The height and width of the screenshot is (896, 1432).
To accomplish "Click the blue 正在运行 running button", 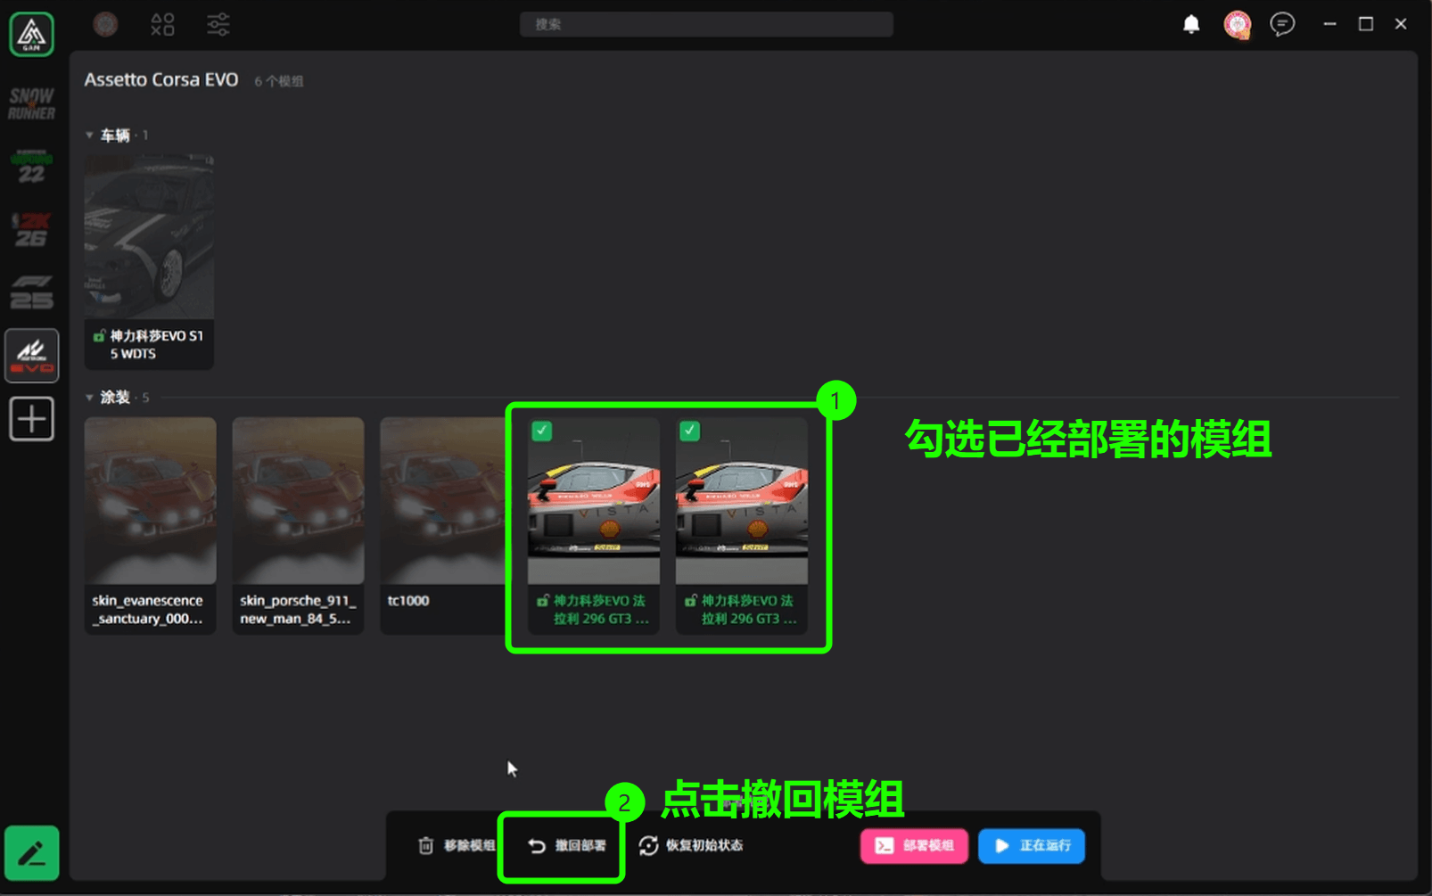I will [1032, 845].
